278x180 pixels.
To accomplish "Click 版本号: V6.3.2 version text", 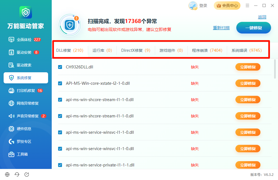I will 262,174.
